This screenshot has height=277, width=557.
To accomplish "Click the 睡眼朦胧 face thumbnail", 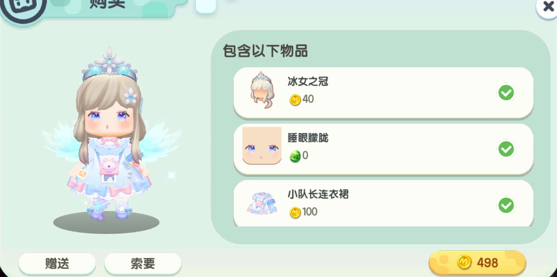I will click(262, 146).
